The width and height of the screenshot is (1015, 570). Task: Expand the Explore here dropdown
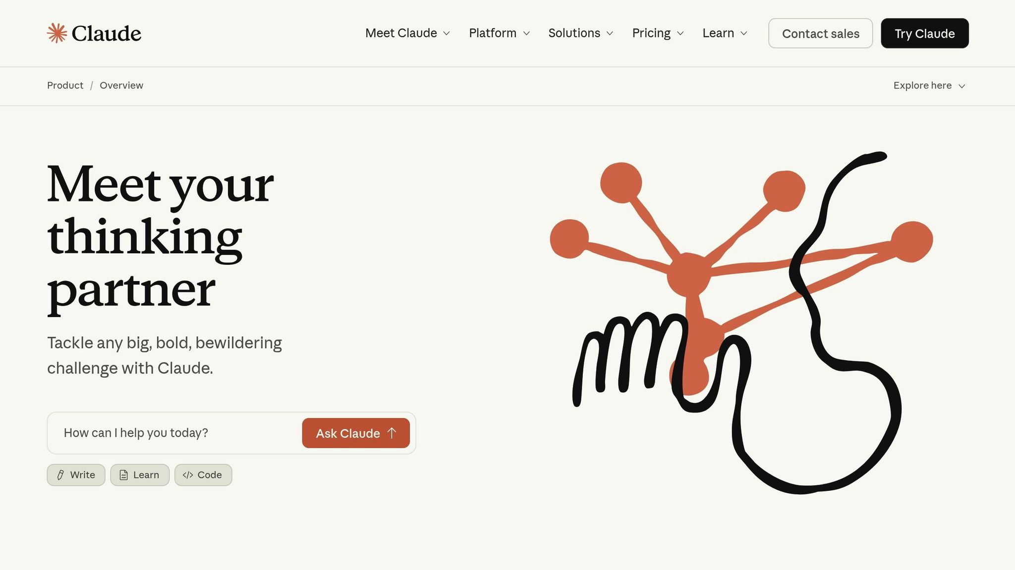pos(929,86)
